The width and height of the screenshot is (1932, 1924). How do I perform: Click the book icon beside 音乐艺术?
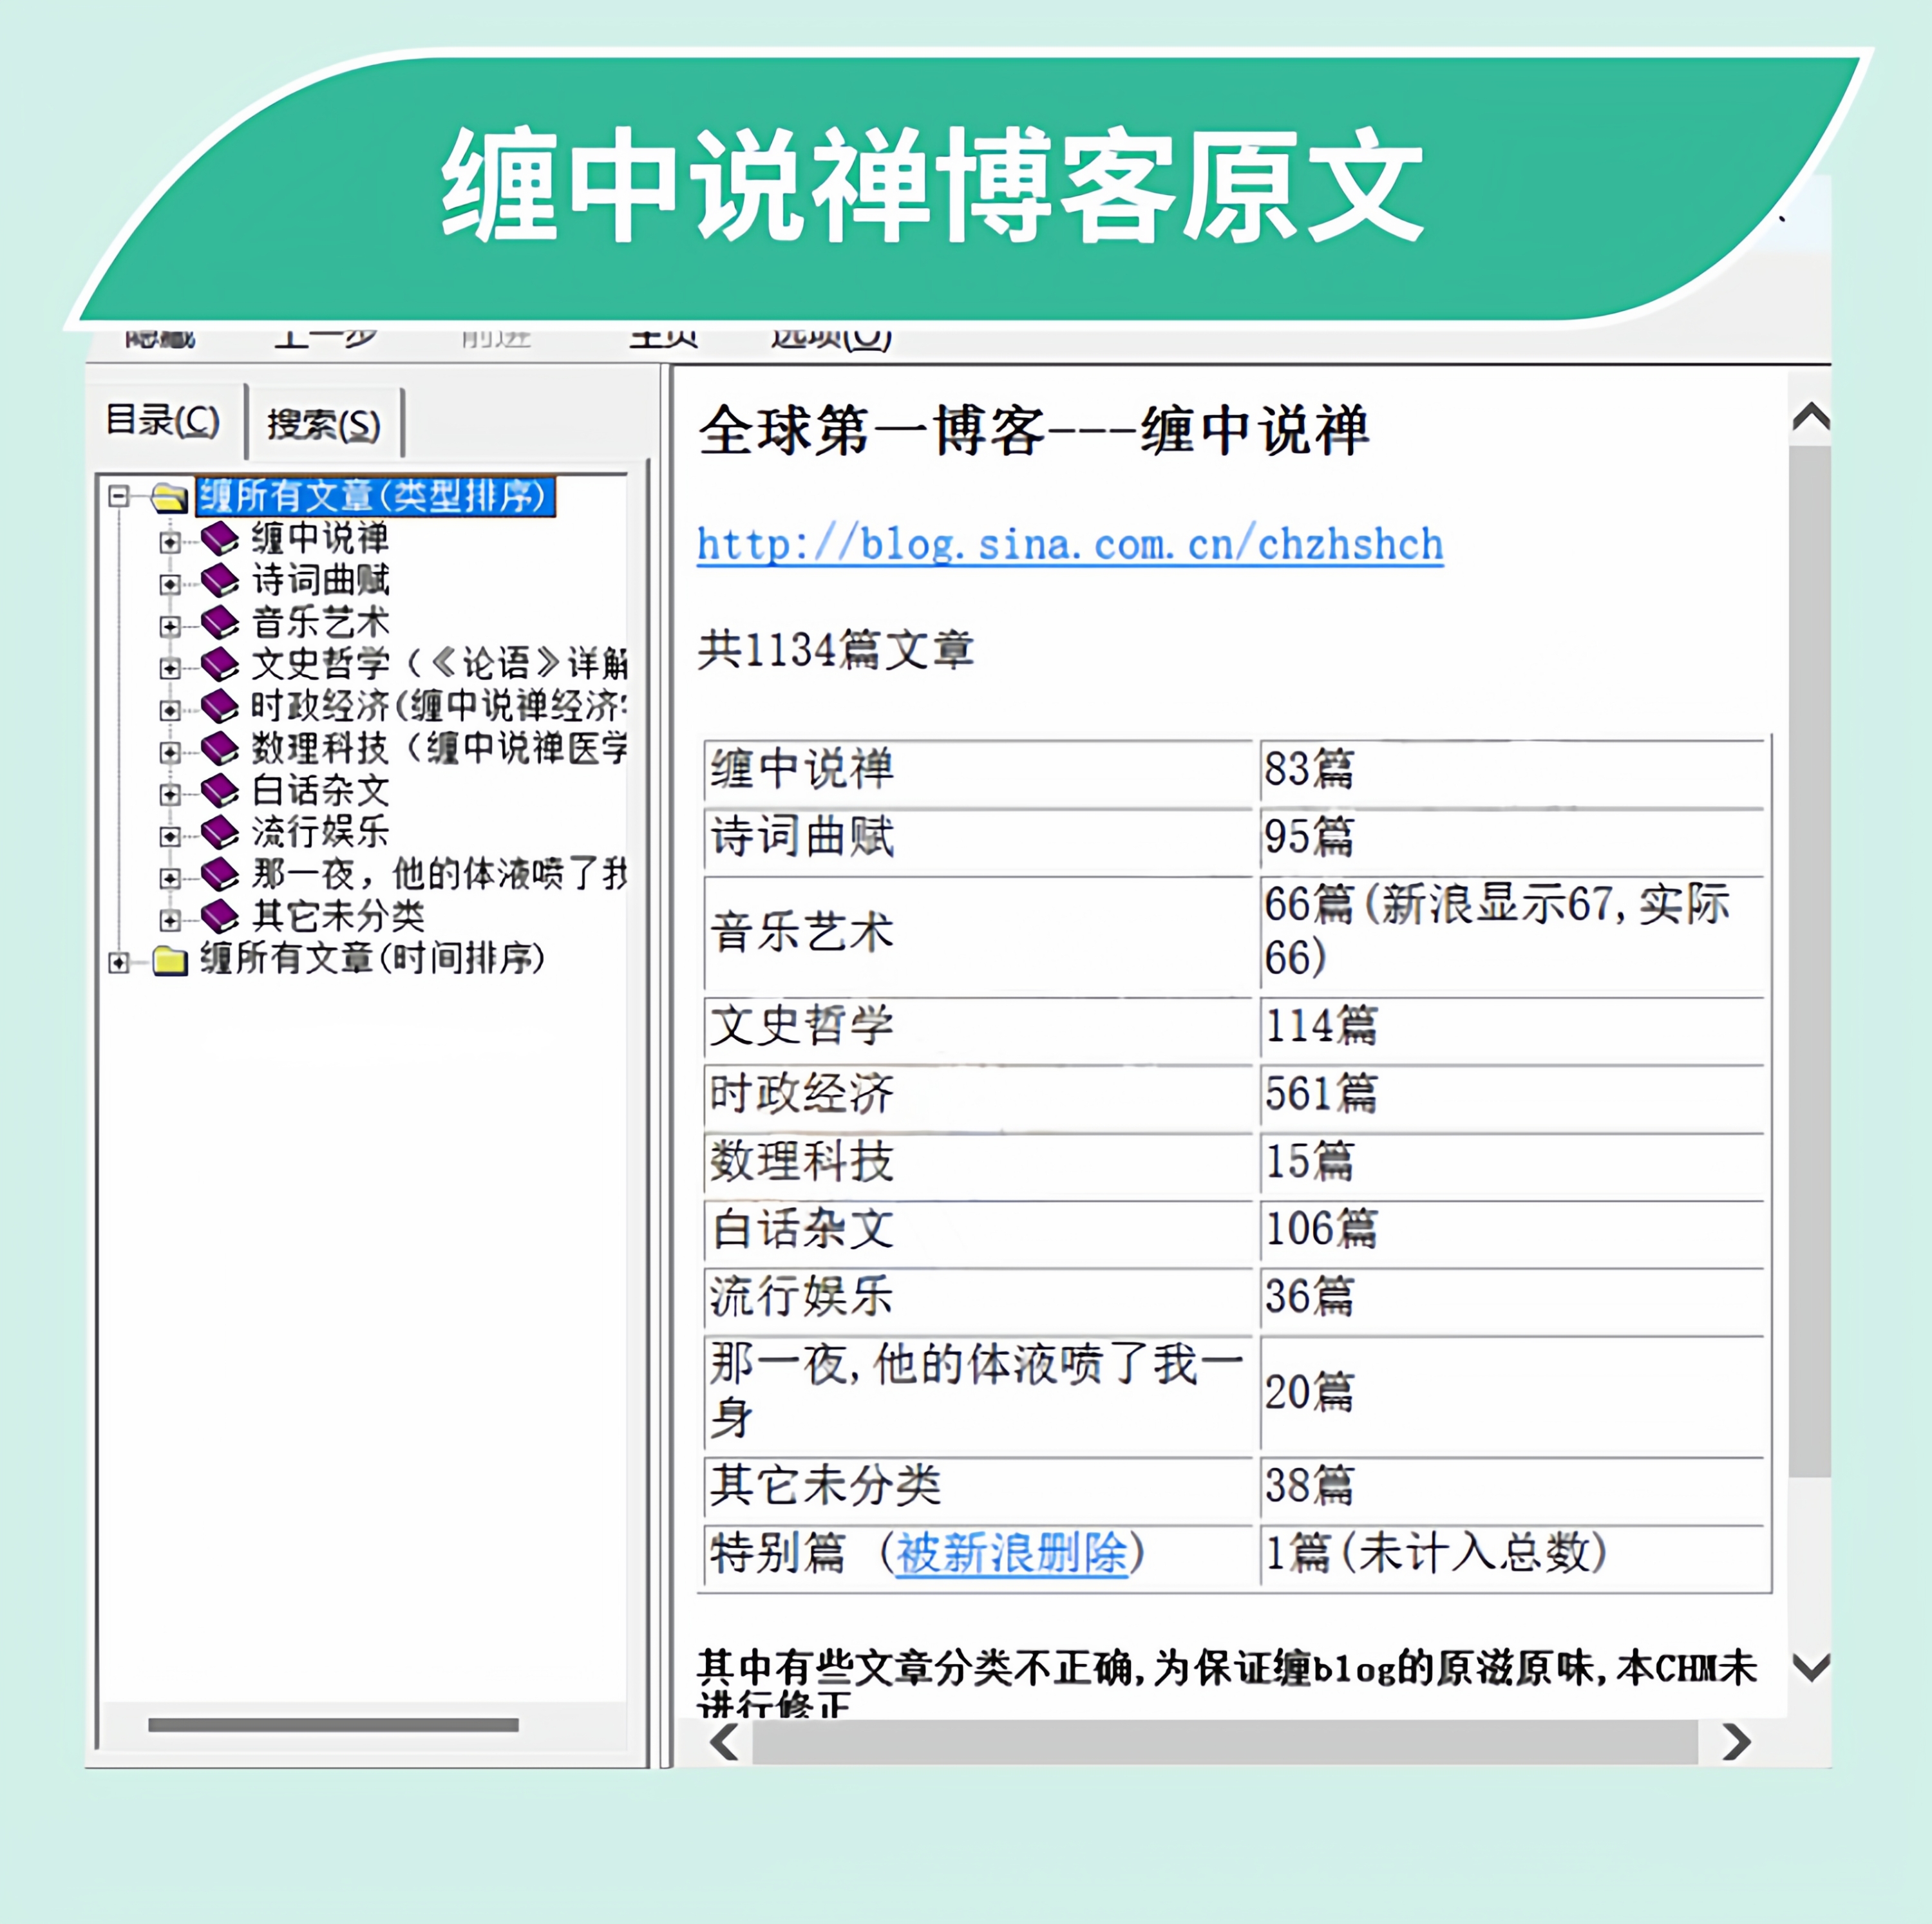[220, 623]
